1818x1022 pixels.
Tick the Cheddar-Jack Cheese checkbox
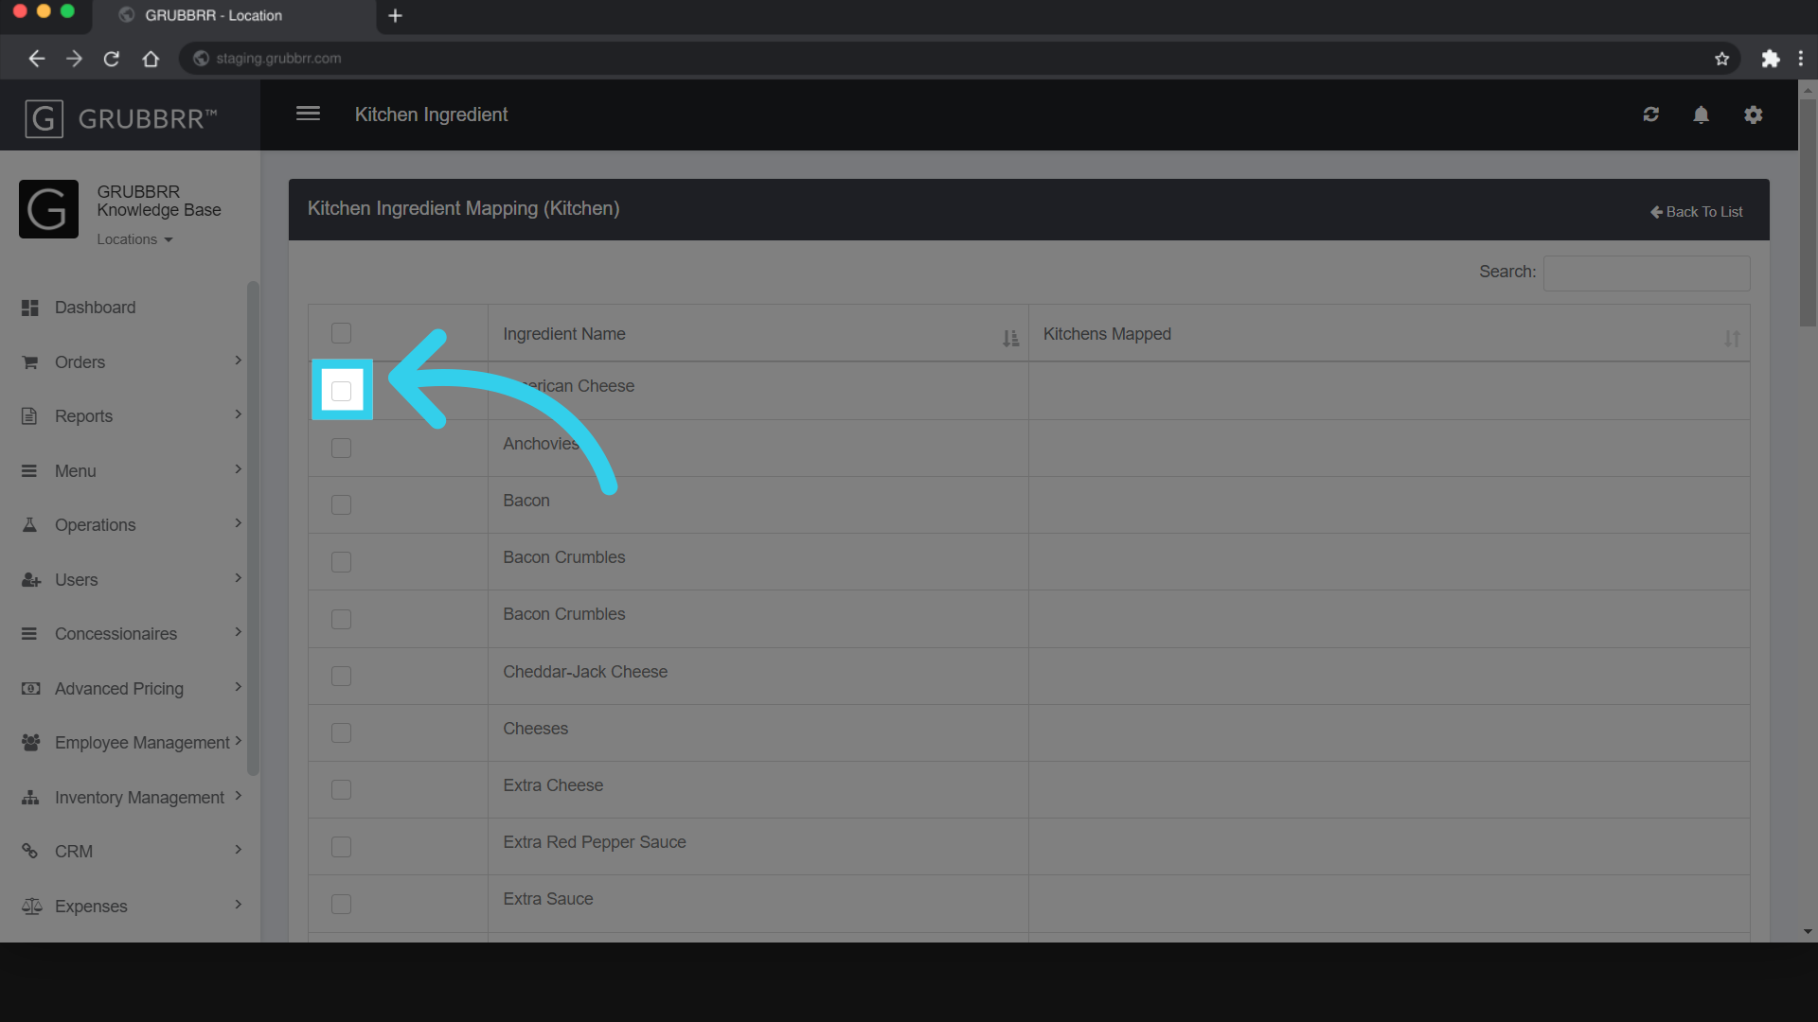click(x=342, y=676)
